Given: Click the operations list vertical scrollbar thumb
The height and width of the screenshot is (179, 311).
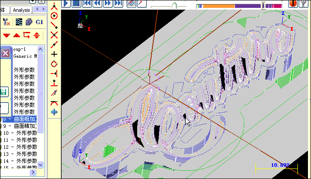Looking at the screenshot, I should 41,93.
